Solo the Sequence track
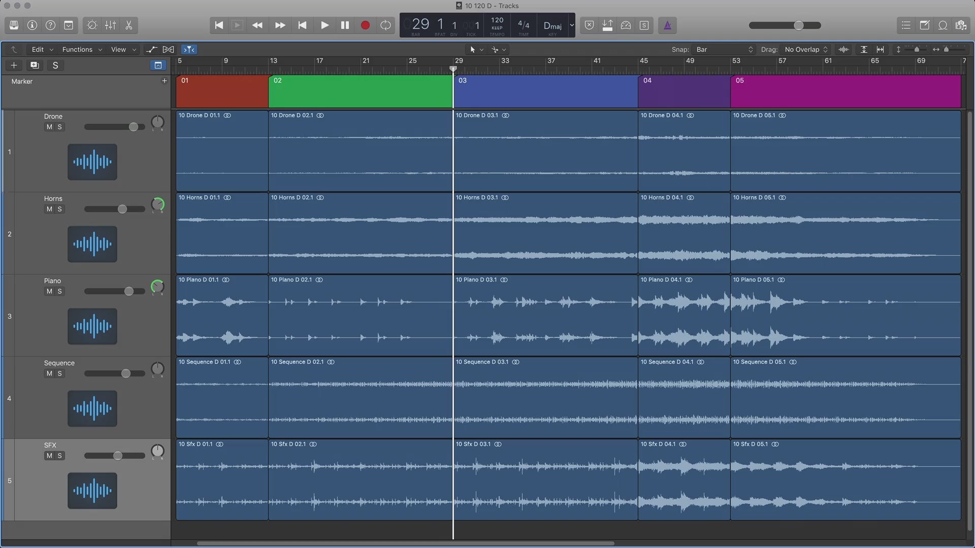Screen dimensions: 975x548 59,373
